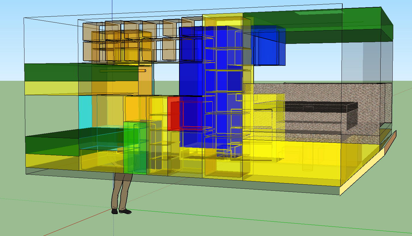Select the horizontal closet rod under the tan cubes

pyautogui.click(x=122, y=70)
